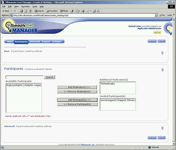Open the Help menu
This screenshot has width=176, height=150.
[42, 7]
